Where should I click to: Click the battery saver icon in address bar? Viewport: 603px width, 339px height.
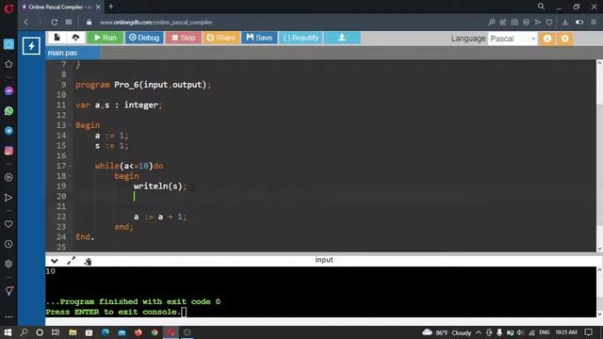tap(579, 23)
